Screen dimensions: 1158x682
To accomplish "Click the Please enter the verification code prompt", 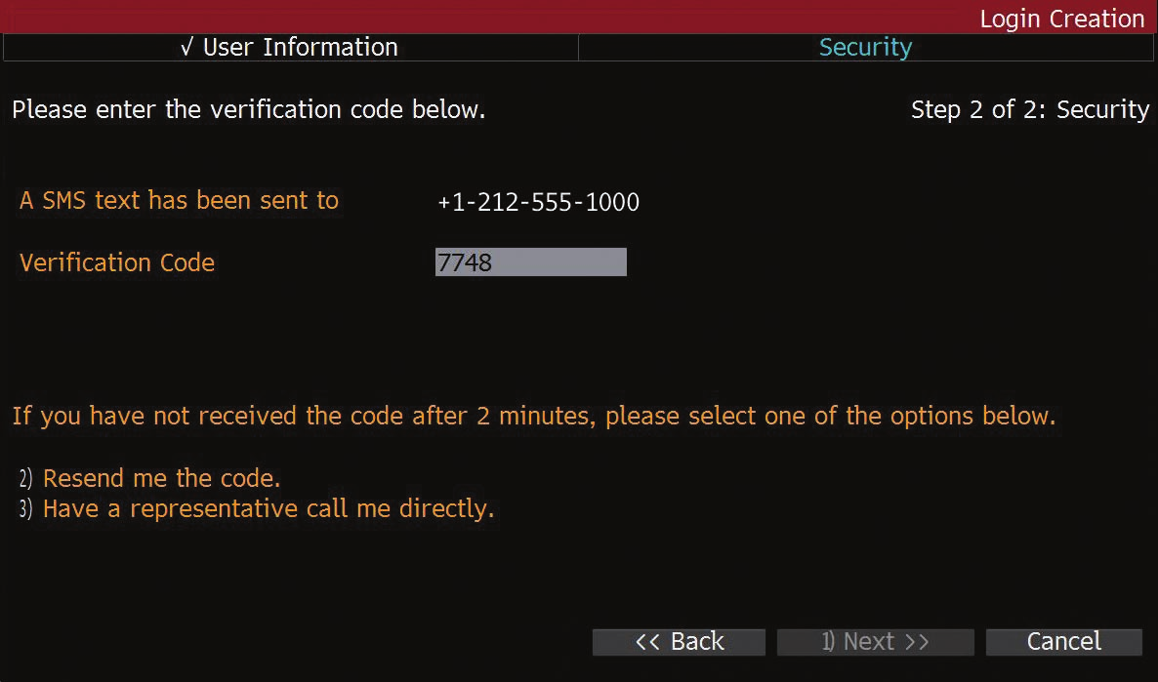I will pos(248,110).
